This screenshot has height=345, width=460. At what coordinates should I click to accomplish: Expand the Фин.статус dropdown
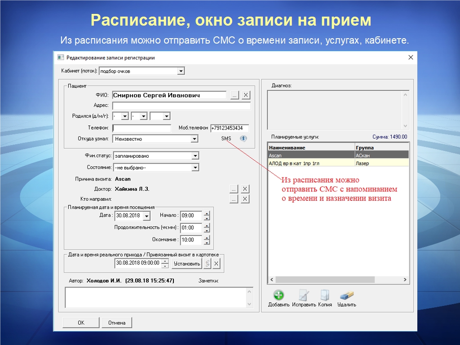pos(195,156)
